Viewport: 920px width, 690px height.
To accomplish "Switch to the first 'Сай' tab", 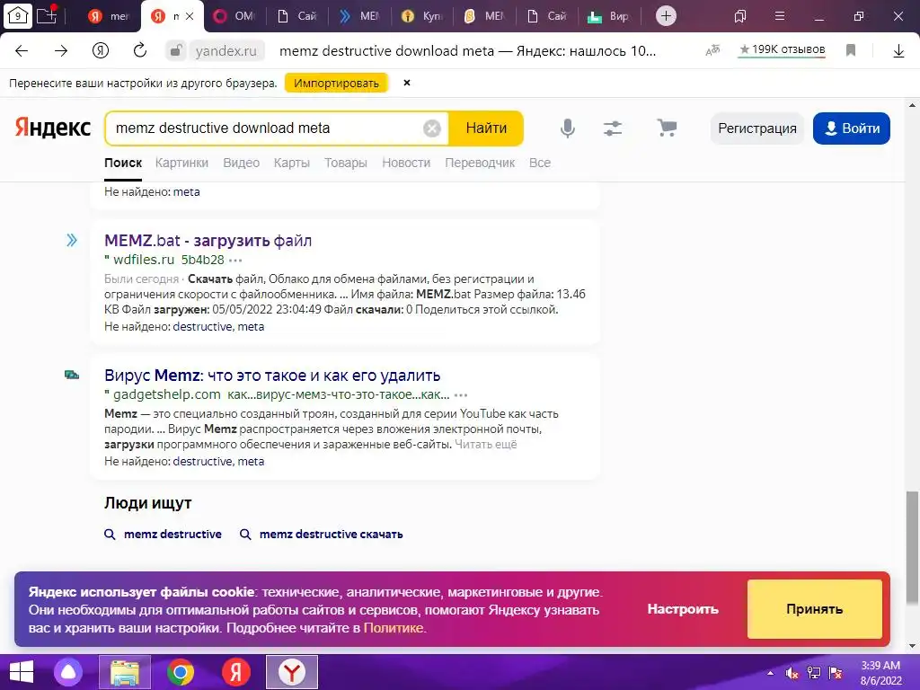I will (x=296, y=16).
